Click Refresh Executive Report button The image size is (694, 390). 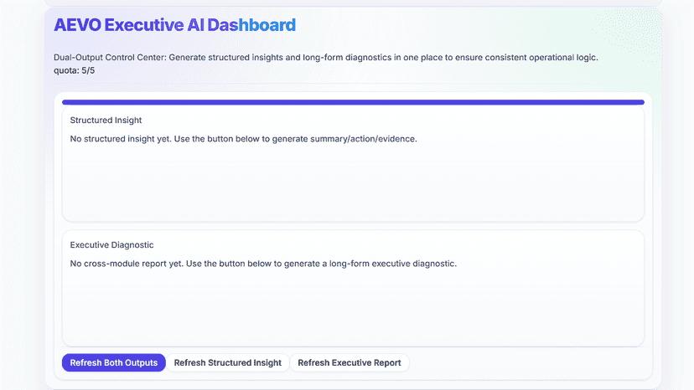click(350, 362)
